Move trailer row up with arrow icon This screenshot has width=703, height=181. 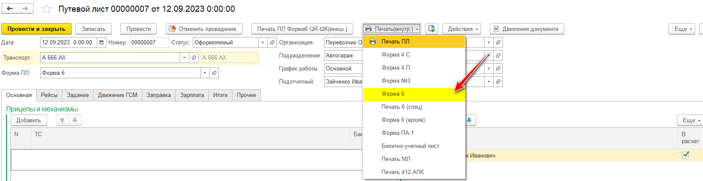click(x=62, y=120)
